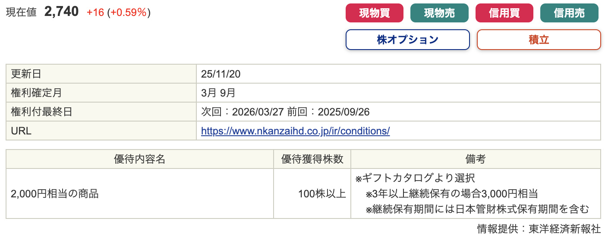Click the 備考 column header
Image resolution: width=605 pixels, height=237 pixels.
click(475, 159)
